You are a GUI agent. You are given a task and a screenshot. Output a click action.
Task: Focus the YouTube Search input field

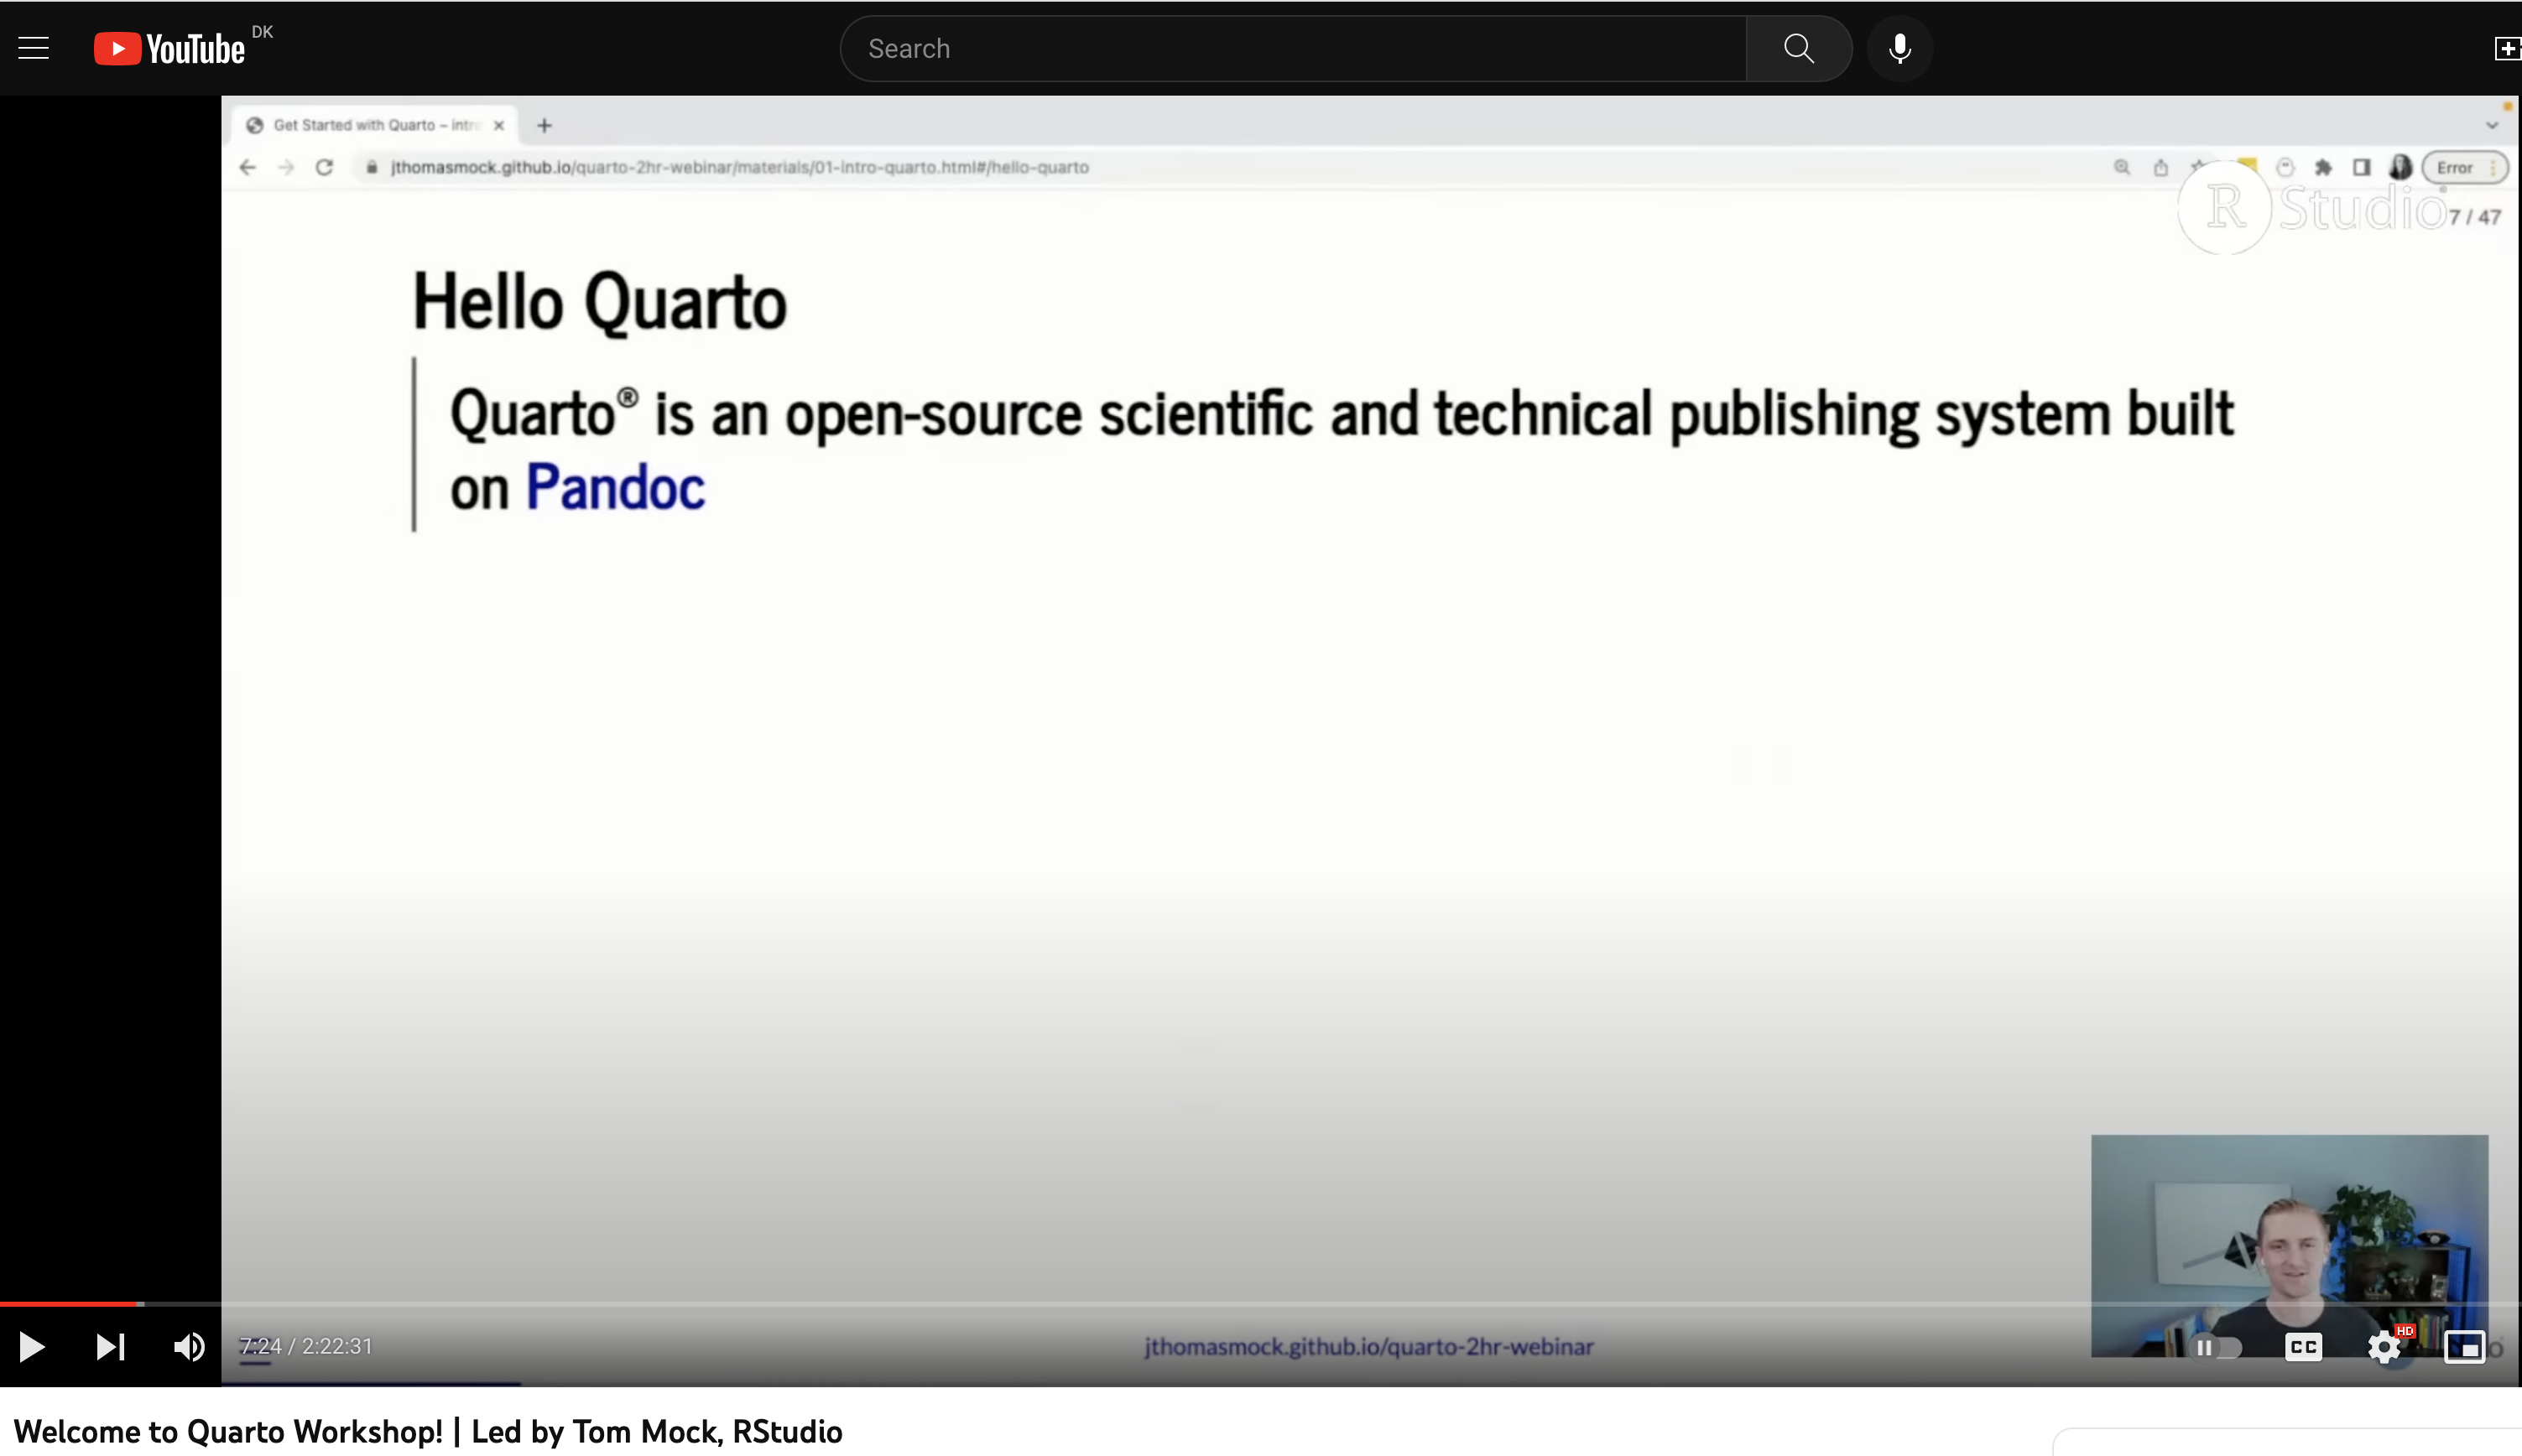click(1293, 48)
